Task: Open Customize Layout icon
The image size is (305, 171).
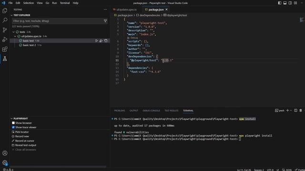Action: pos(295,3)
